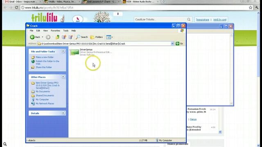The height and width of the screenshot is (147, 262).
Task: Click the scrollbar in the background Explorer window
Action: (x=231, y=69)
